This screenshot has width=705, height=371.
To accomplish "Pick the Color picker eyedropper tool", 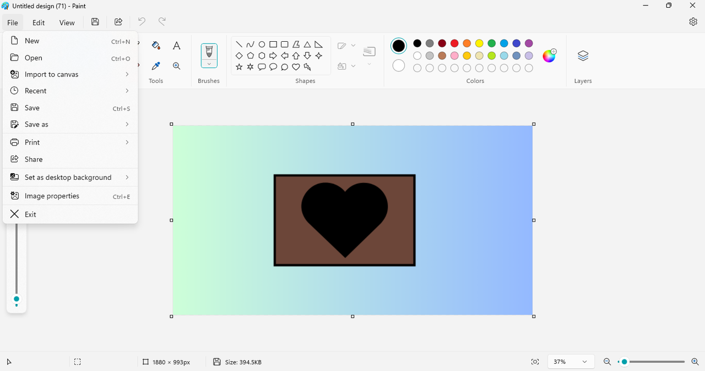I will (156, 66).
